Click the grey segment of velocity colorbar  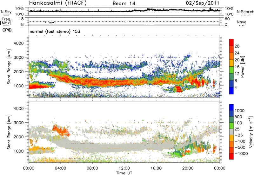pos(231,132)
